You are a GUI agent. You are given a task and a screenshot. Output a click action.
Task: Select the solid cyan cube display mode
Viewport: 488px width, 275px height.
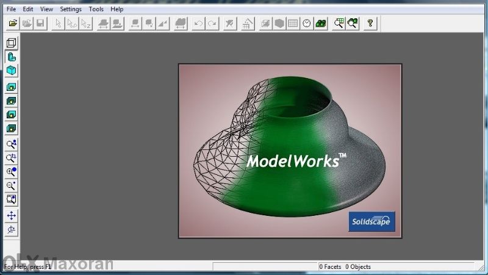(11, 71)
